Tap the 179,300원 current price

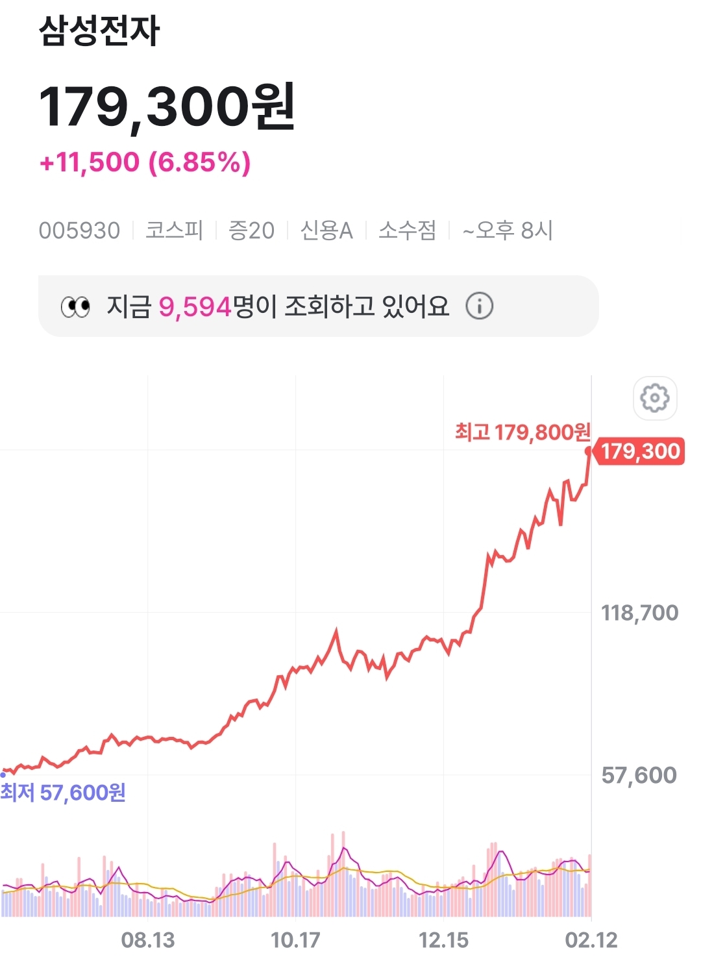tap(167, 106)
